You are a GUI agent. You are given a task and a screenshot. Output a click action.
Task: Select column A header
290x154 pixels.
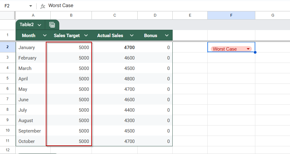click(33, 15)
